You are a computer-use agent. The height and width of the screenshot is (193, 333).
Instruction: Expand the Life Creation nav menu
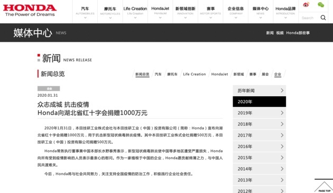[x=135, y=12]
